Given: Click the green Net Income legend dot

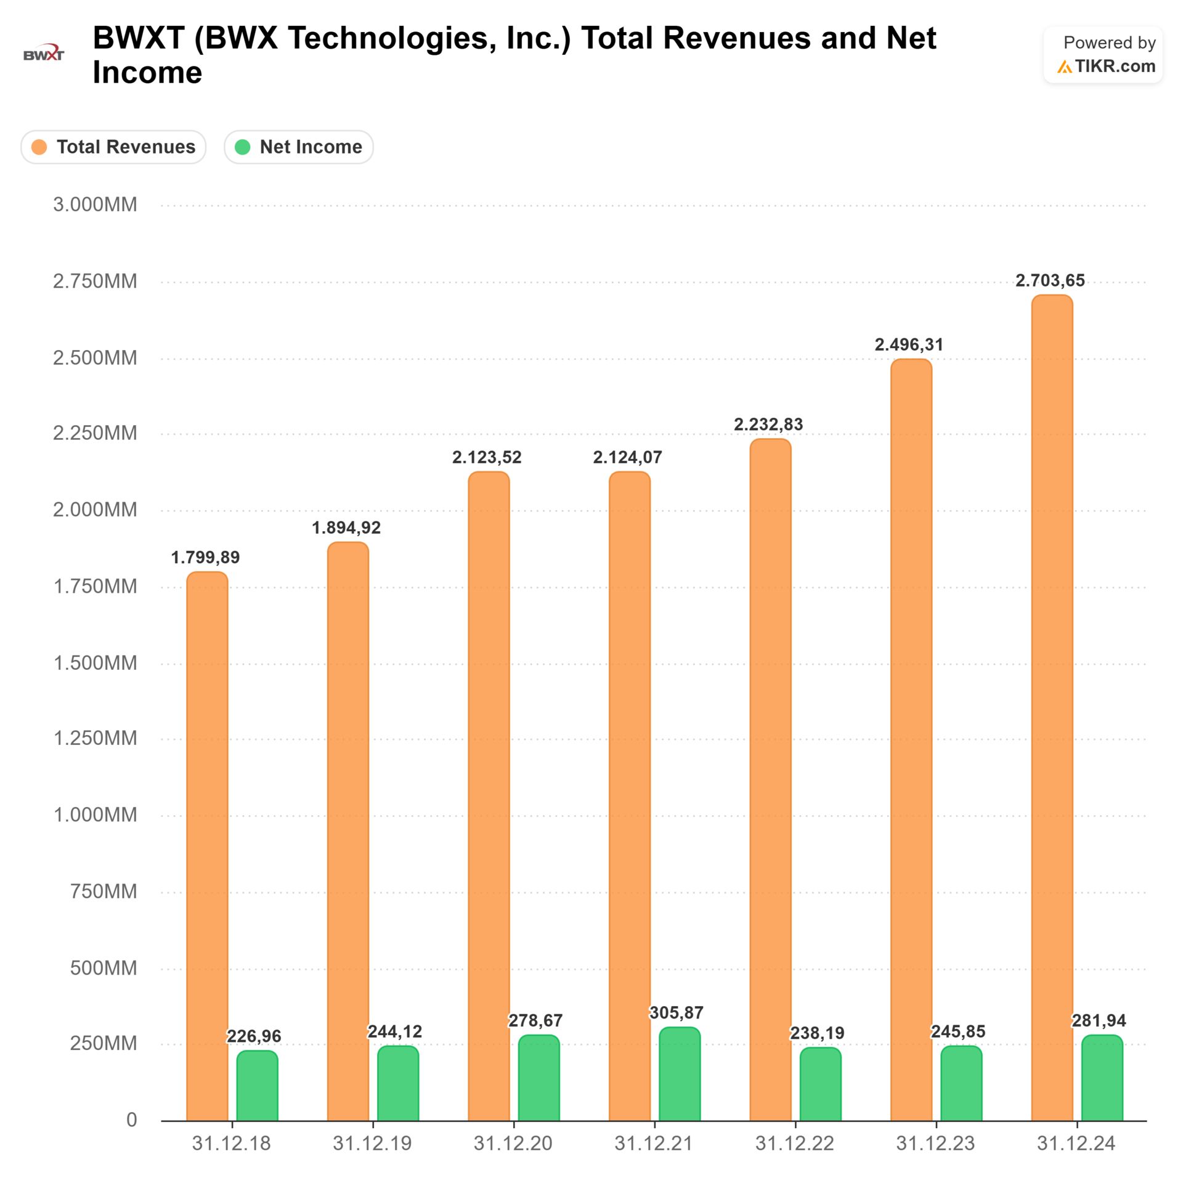Looking at the screenshot, I should [x=243, y=147].
